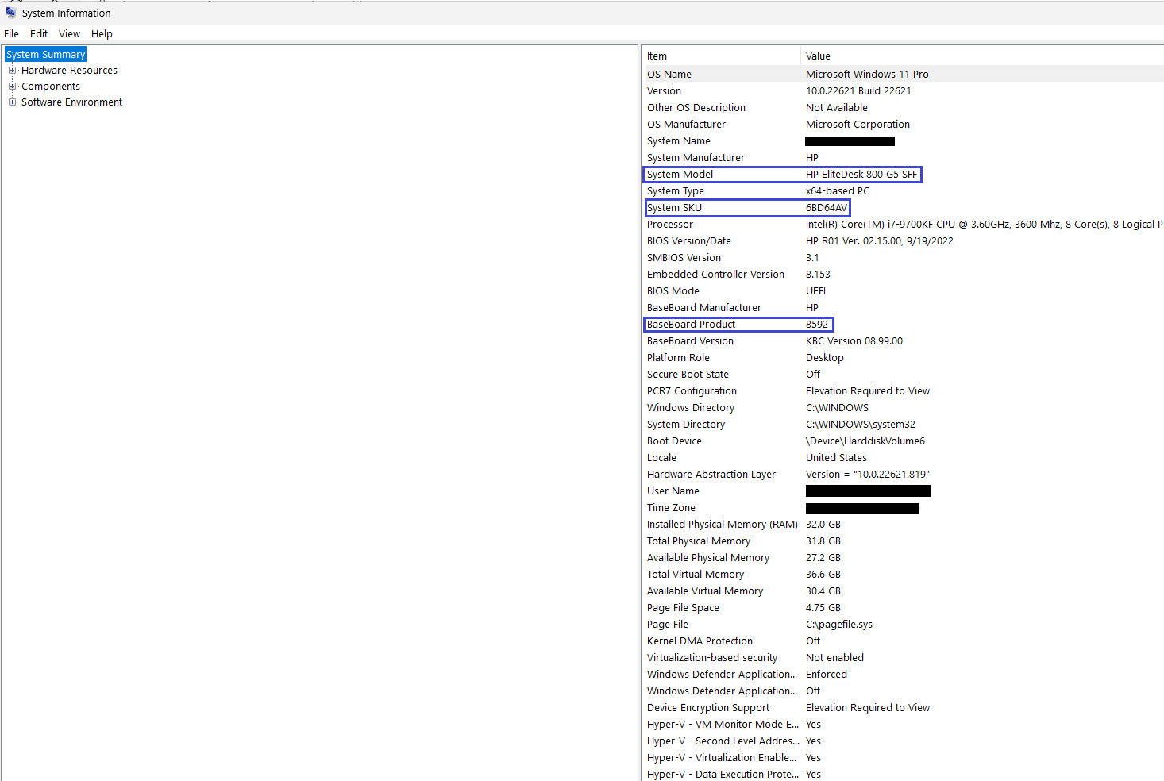Open the Edit menu
The height and width of the screenshot is (781, 1164).
(x=38, y=33)
